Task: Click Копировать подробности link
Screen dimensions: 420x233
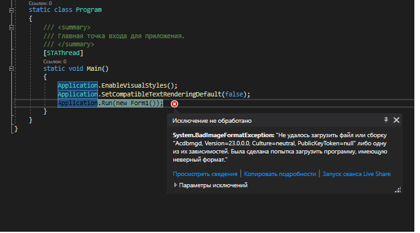Action: [x=280, y=174]
